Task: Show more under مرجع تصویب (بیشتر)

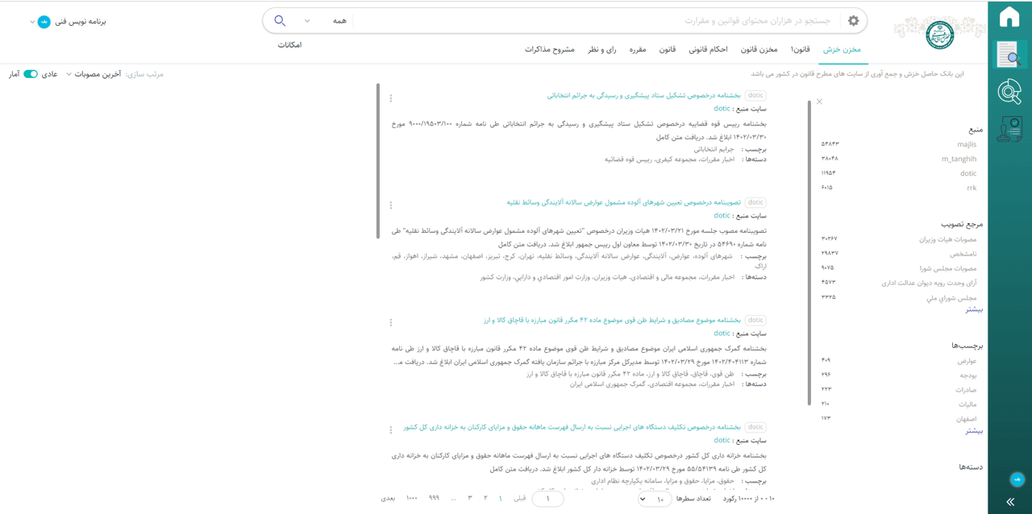Action: (x=975, y=309)
